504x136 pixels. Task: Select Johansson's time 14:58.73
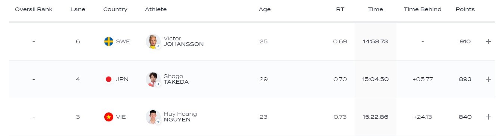click(x=375, y=41)
